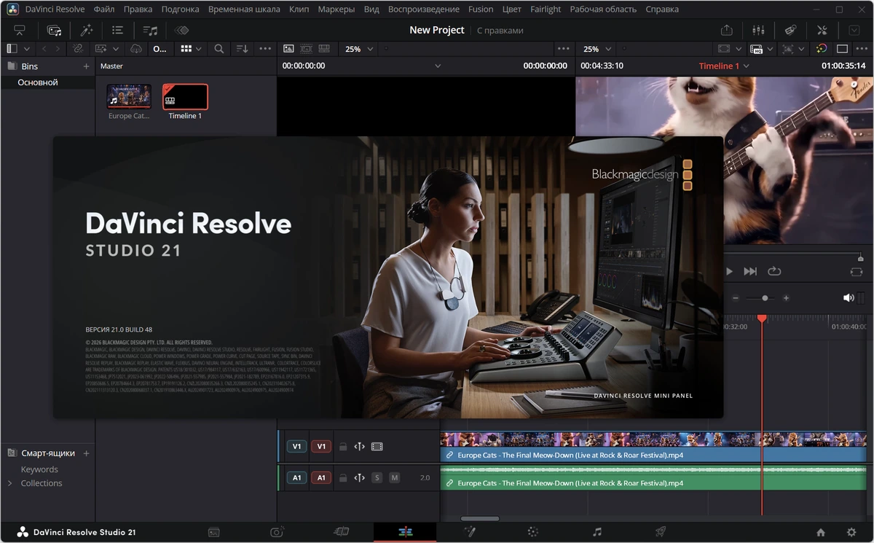
Task: Add a smart bin with Смарт-ящики plus
Action: tap(86, 453)
